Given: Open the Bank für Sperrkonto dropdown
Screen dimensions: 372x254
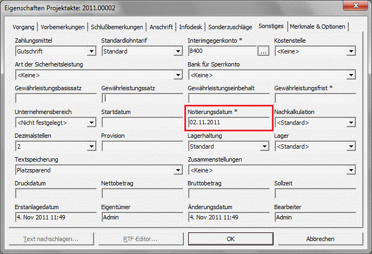Looking at the screenshot, I should point(351,75).
